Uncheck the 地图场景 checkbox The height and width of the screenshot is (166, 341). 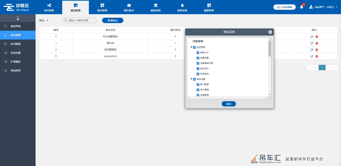pos(198,58)
